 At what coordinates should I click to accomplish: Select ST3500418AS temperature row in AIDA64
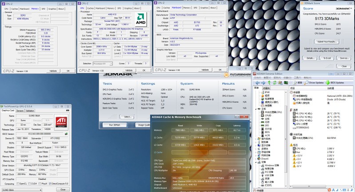click(321, 128)
